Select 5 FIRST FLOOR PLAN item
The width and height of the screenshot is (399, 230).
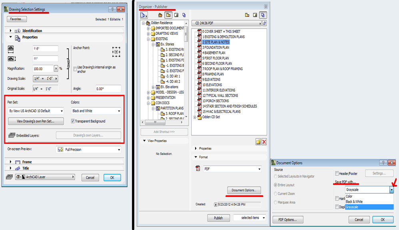215,58
